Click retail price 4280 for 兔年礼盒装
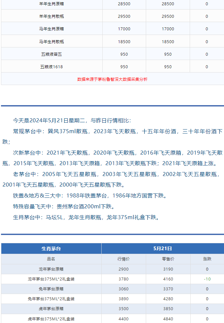224x323 pixels. [x=168, y=299]
